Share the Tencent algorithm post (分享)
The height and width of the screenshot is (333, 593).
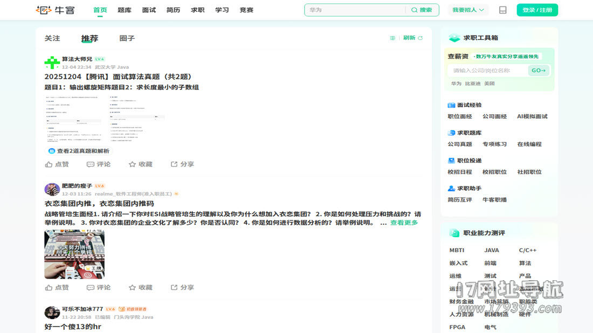[182, 164]
